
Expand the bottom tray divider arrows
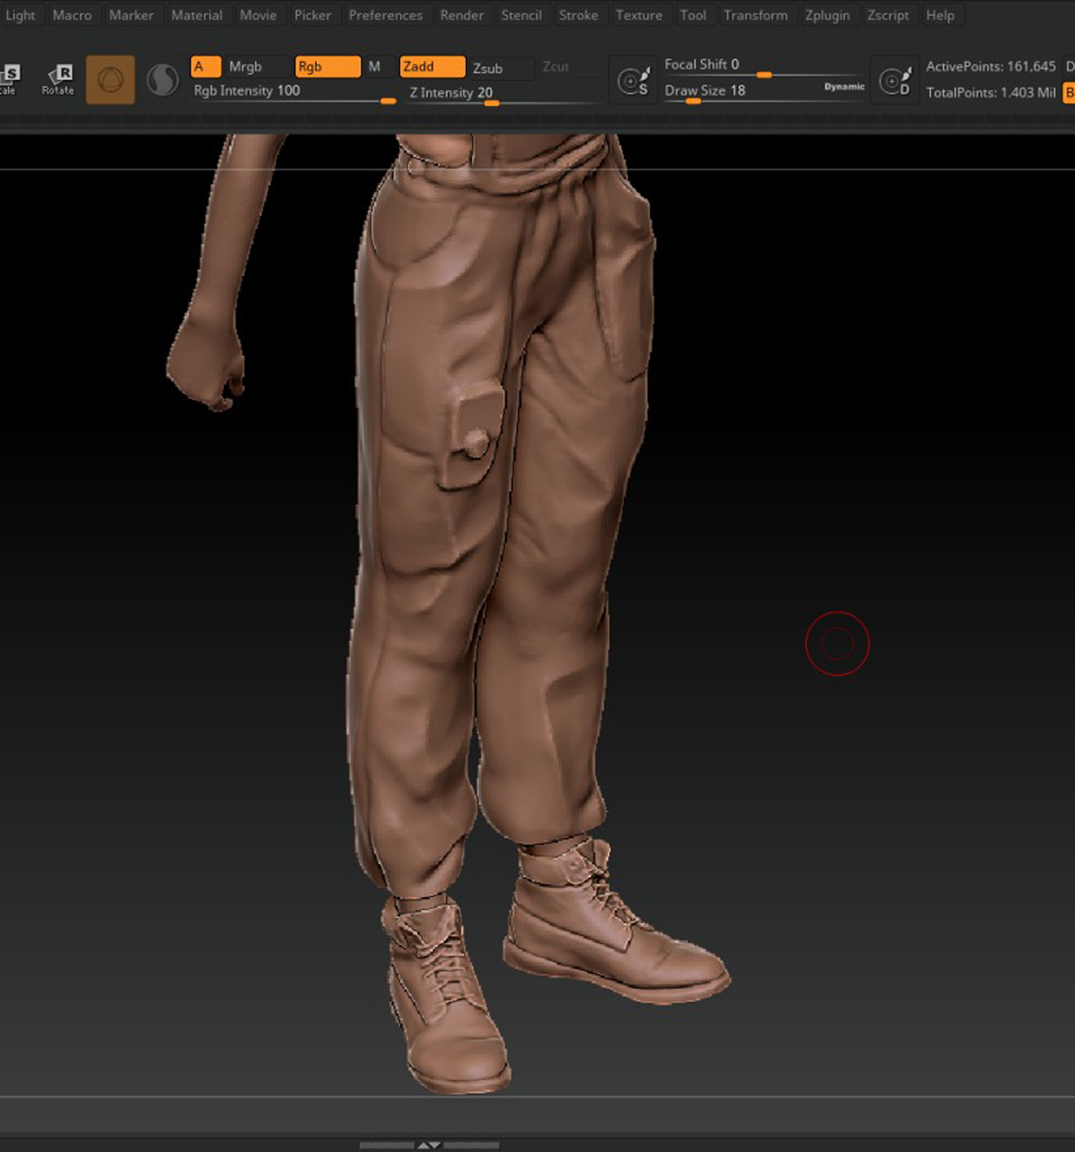pos(429,1145)
